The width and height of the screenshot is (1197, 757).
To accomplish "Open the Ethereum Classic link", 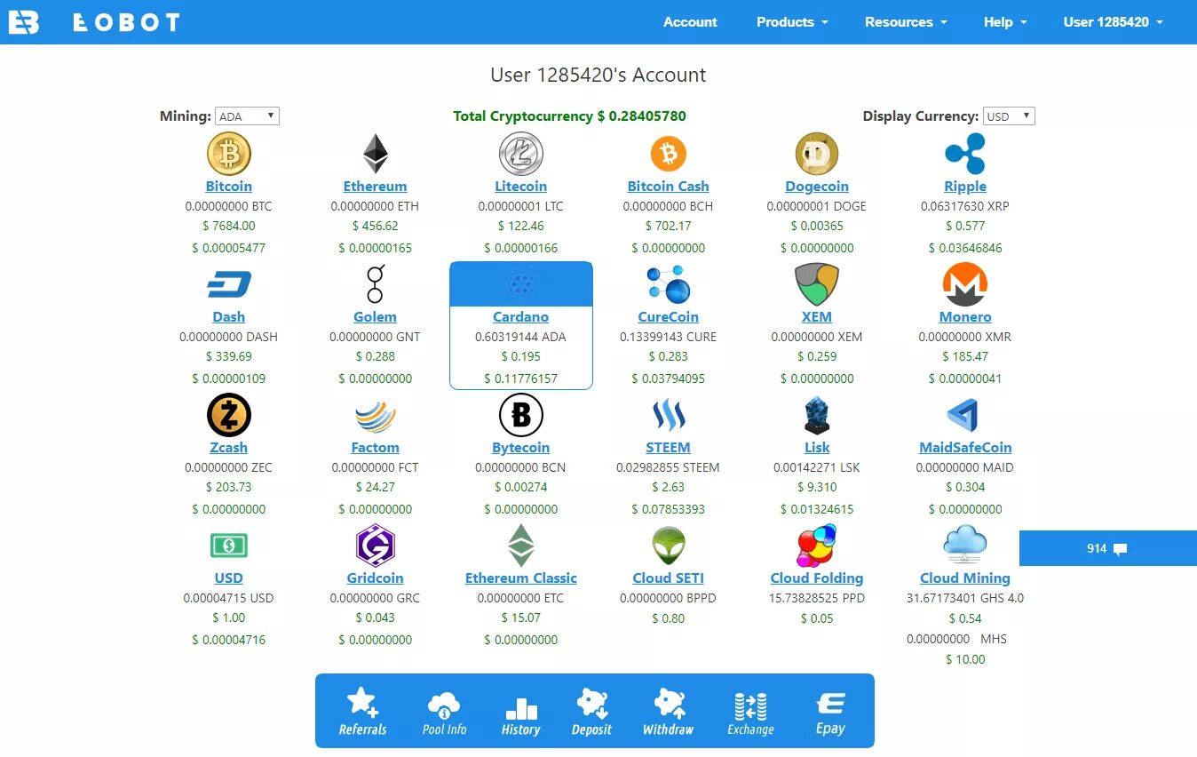I will (521, 578).
